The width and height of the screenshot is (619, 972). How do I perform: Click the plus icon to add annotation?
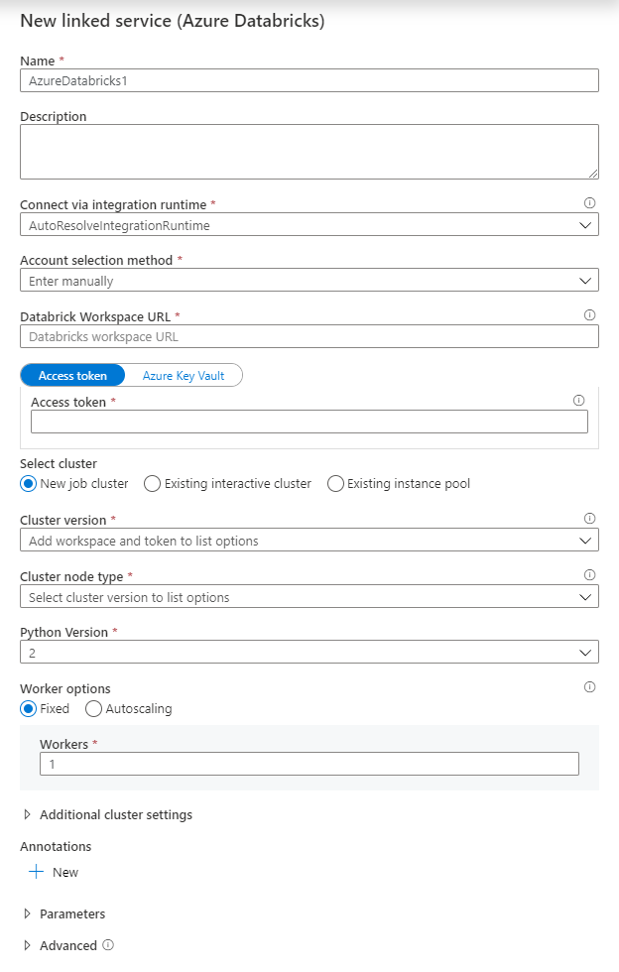click(x=37, y=872)
